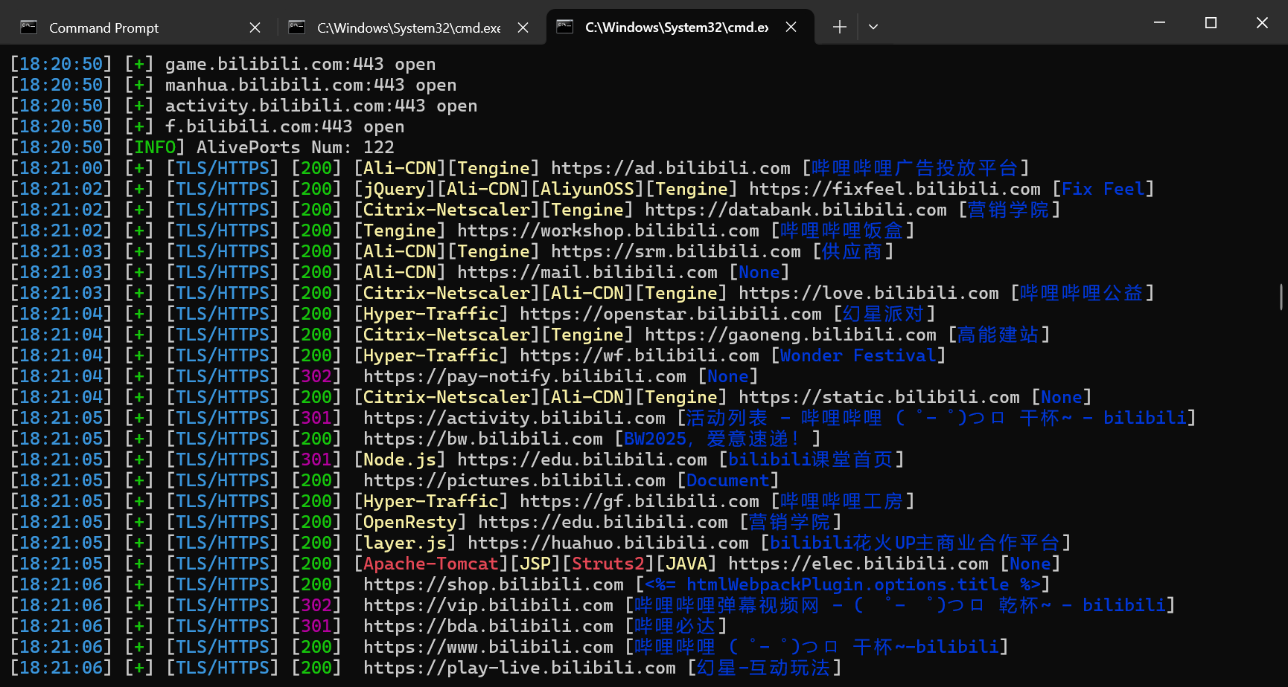Viewport: 1288px width, 687px height.
Task: Close the active third cmd.exe tab
Action: (791, 28)
